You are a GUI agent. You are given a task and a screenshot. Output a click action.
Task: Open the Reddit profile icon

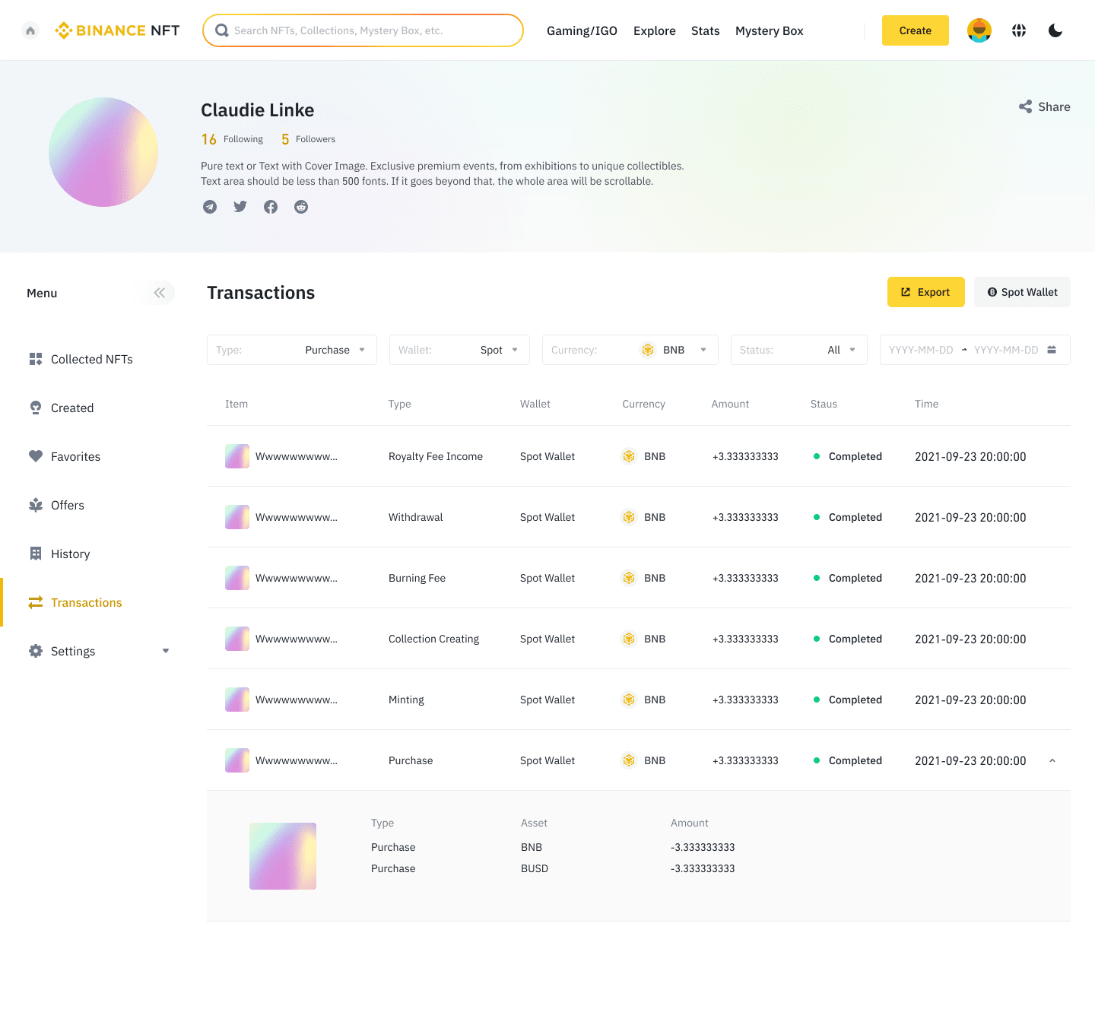point(301,207)
